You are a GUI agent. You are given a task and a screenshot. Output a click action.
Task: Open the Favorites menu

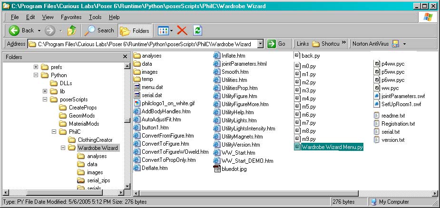(71, 17)
